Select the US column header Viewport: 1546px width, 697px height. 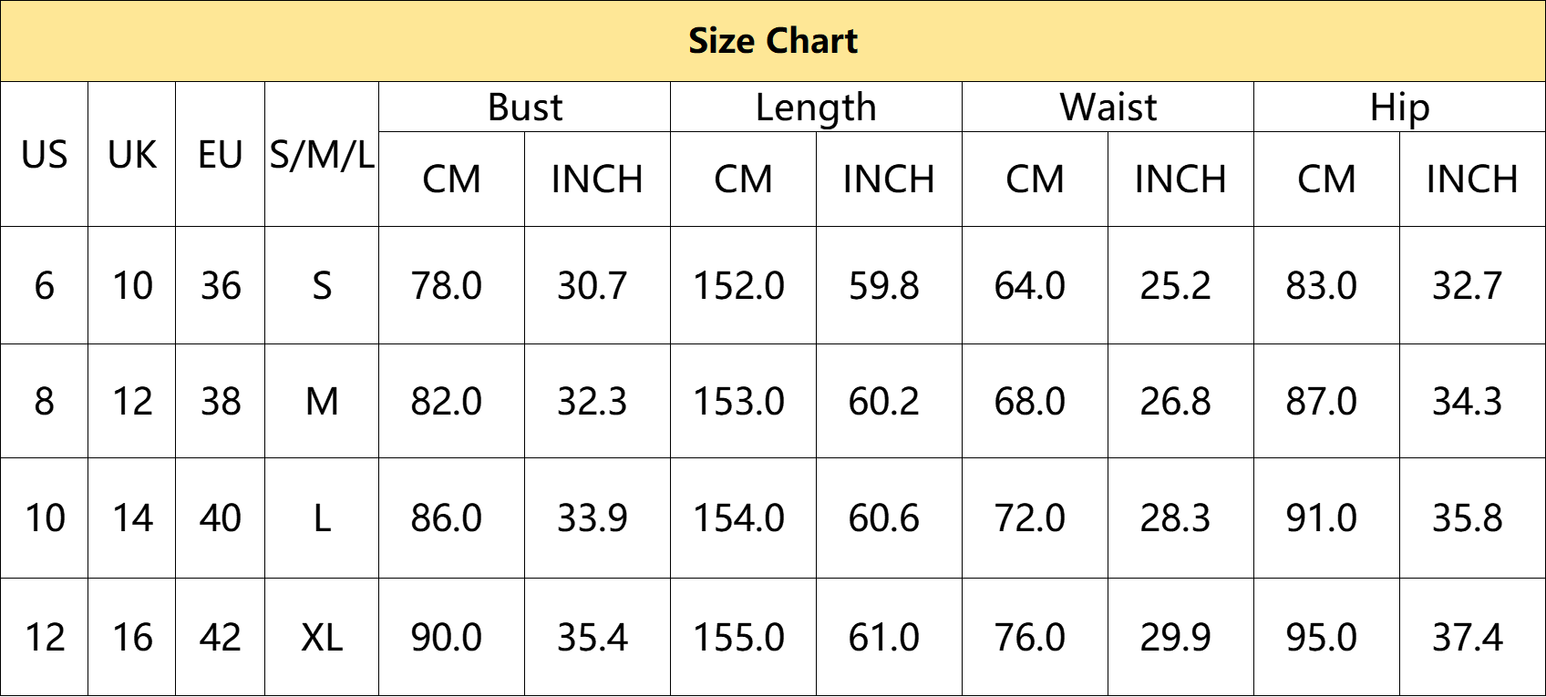(x=45, y=154)
